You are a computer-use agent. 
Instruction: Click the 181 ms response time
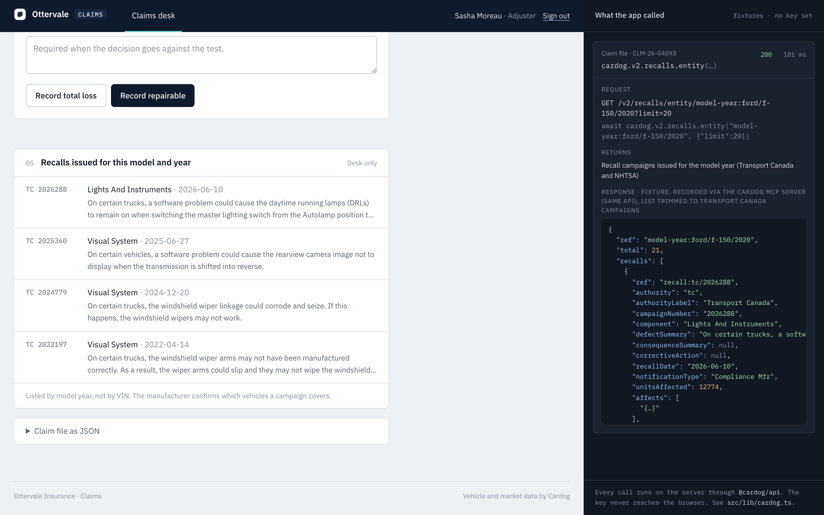click(x=794, y=54)
